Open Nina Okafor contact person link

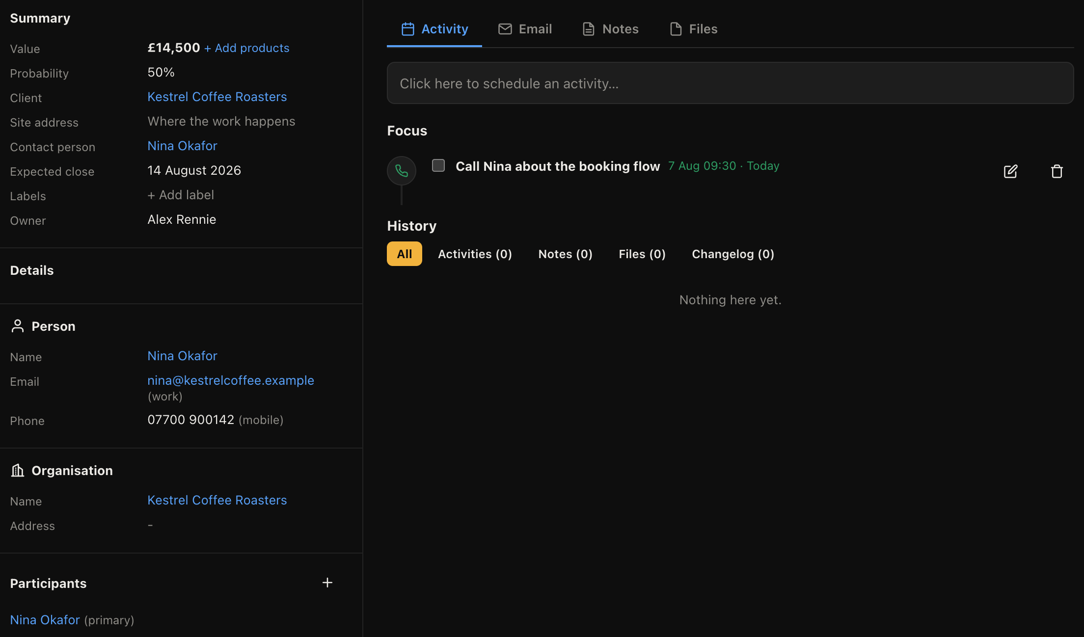pos(182,146)
